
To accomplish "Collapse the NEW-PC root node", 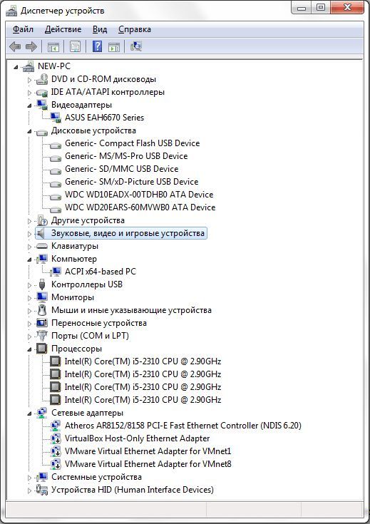I will pyautogui.click(x=16, y=68).
